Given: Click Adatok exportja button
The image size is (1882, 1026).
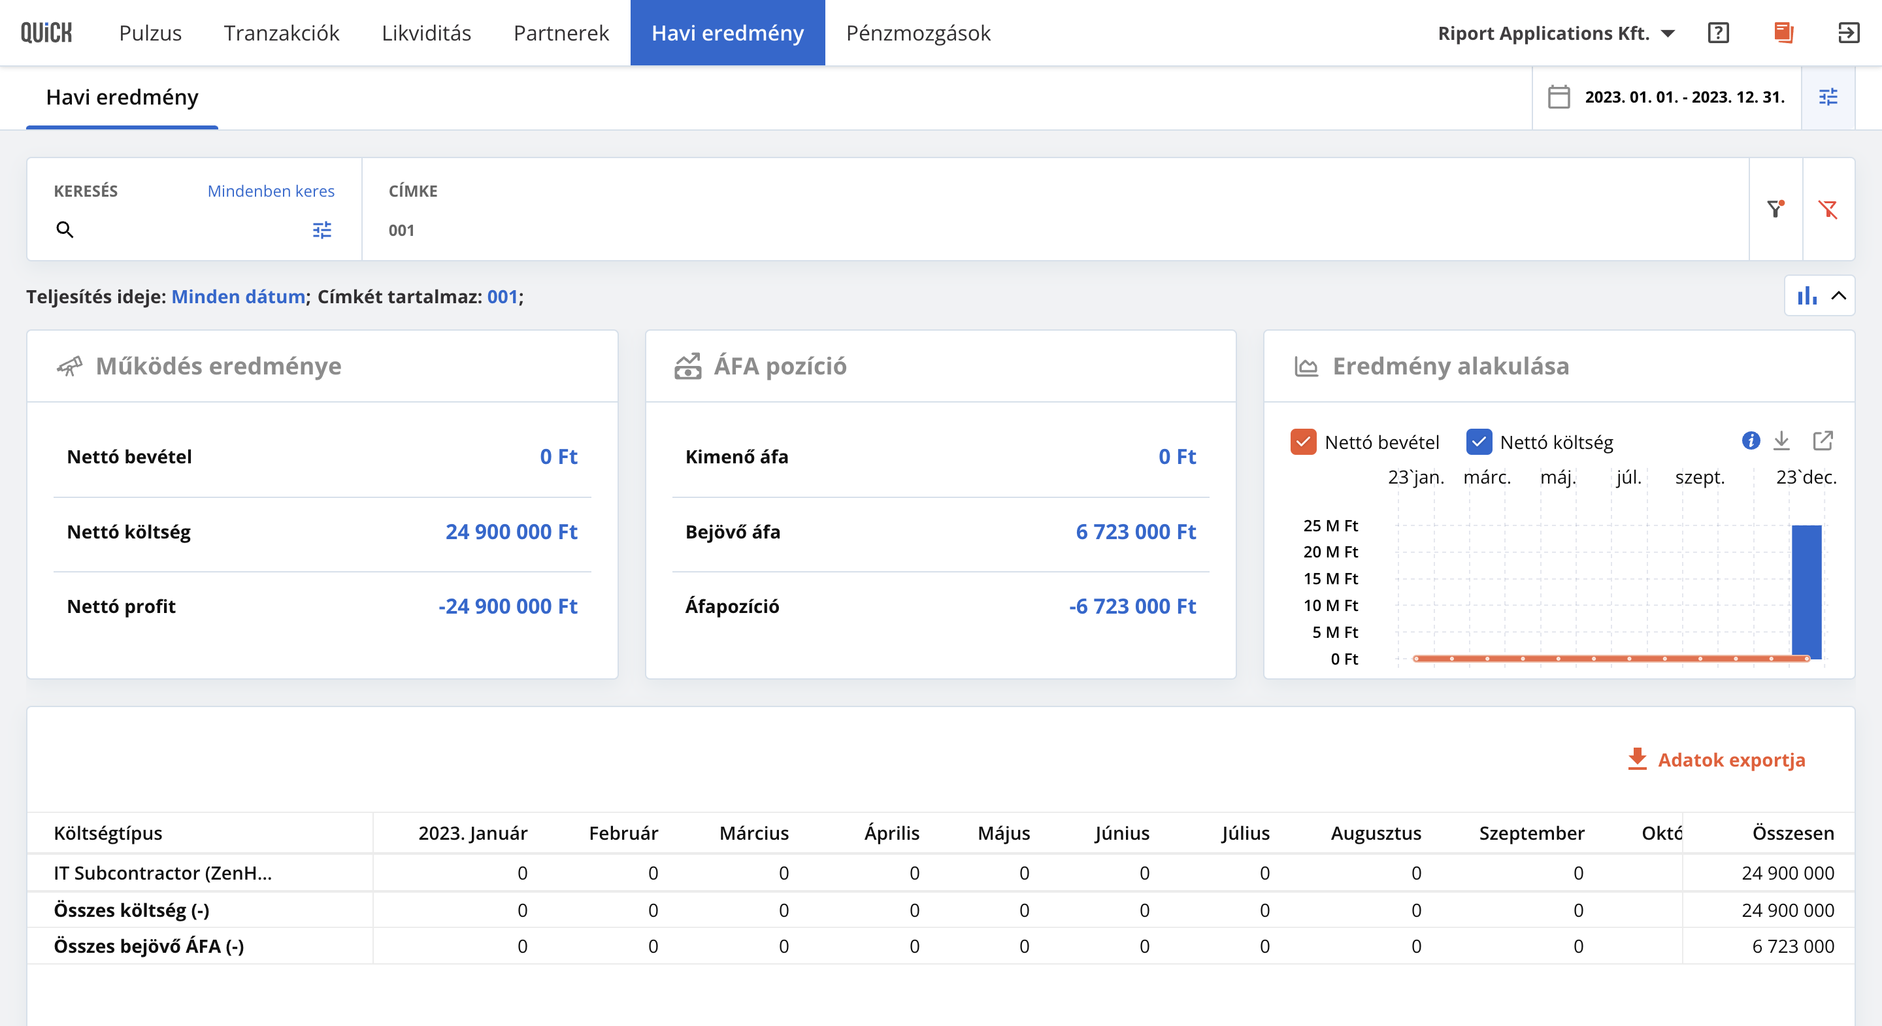Looking at the screenshot, I should pos(1716,759).
